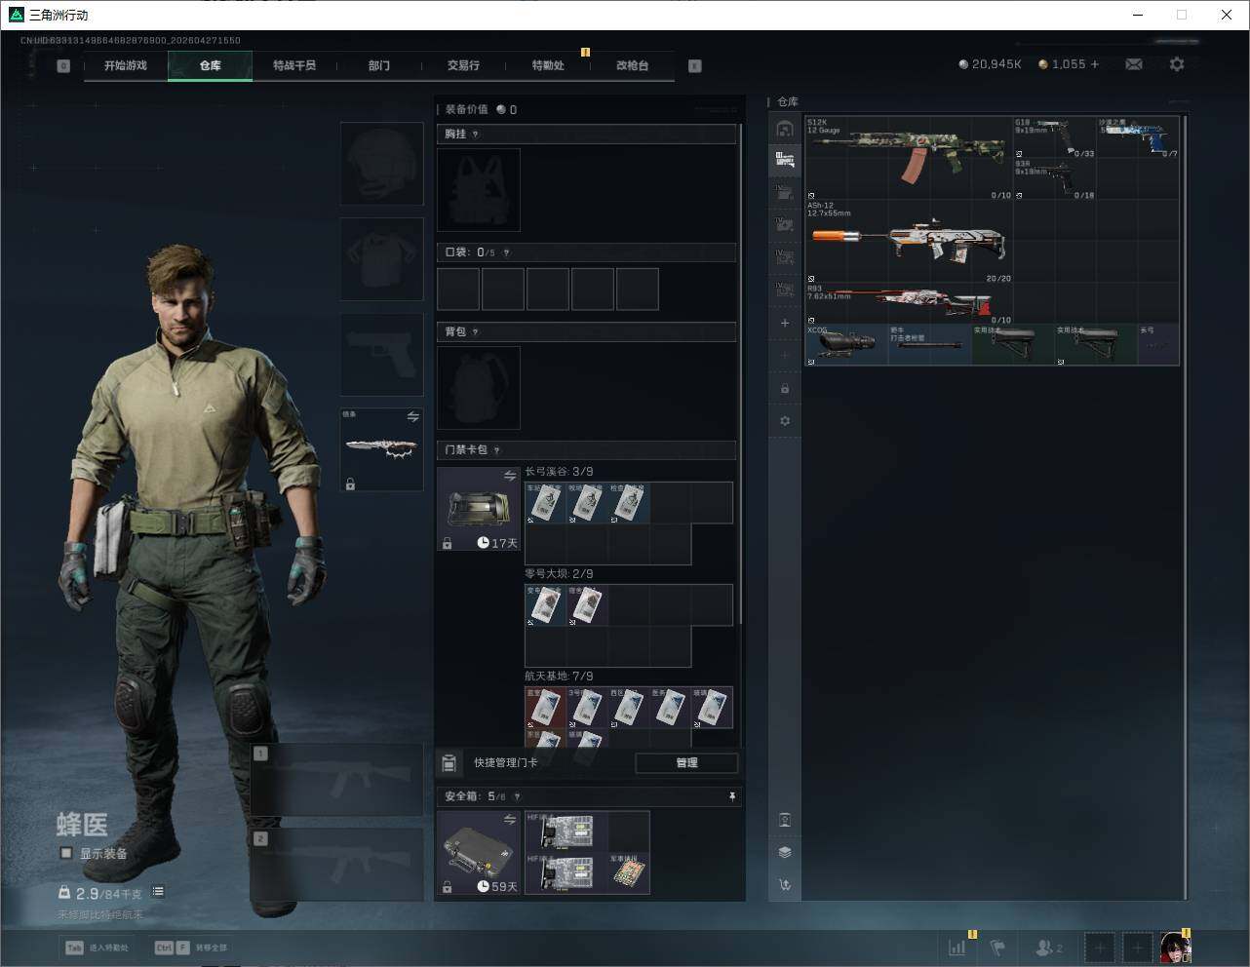The height and width of the screenshot is (967, 1250).
Task: Click the help icon next to 背包
Action: tap(476, 332)
